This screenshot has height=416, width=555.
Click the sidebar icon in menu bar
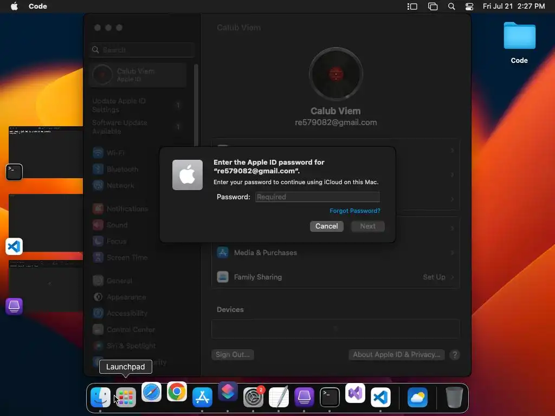412,6
